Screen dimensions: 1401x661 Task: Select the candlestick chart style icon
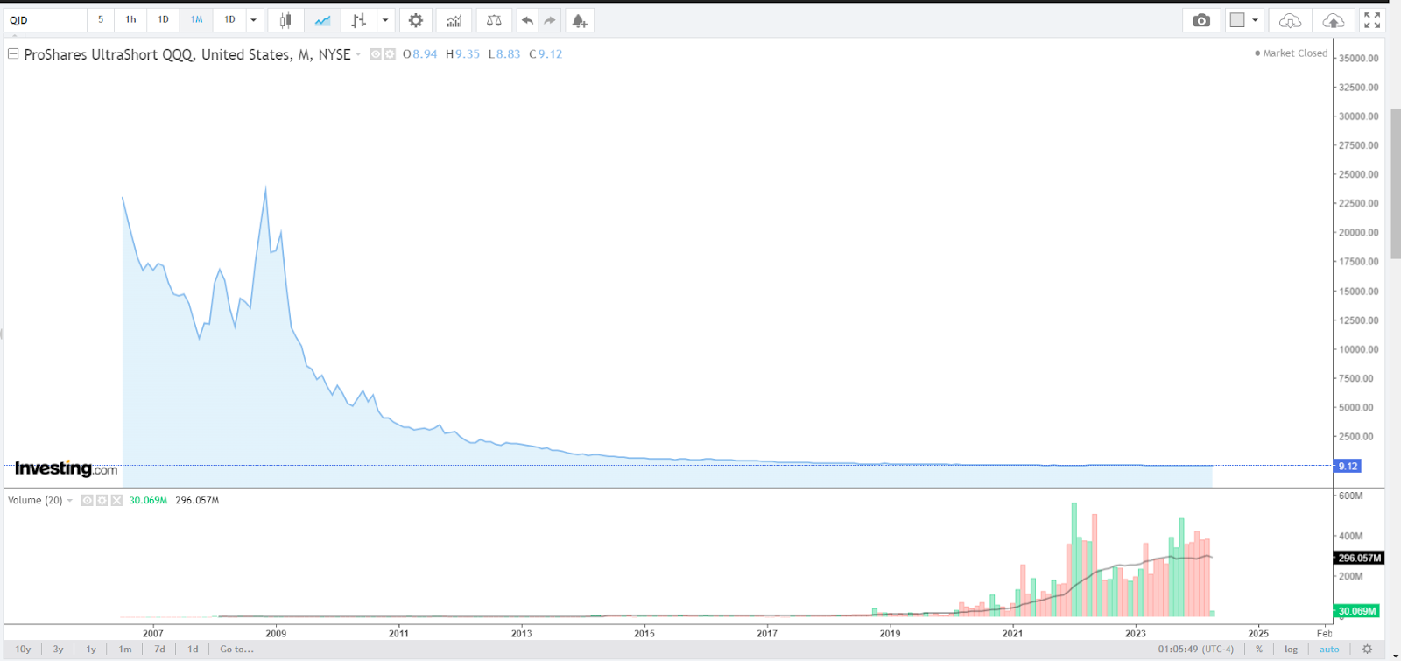(x=285, y=20)
